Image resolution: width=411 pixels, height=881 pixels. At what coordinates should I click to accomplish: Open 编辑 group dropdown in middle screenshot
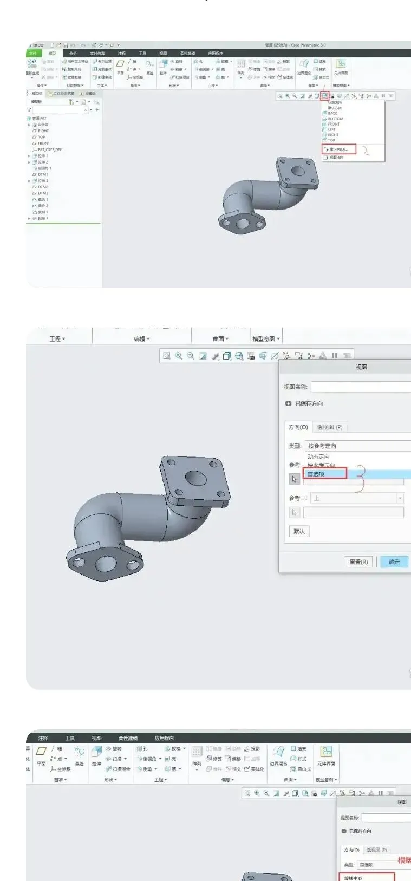(142, 339)
